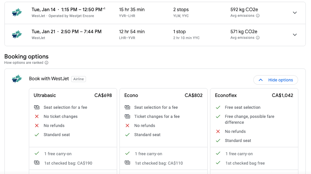Click Ultrabasic No refunds red X
This screenshot has height=174, width=311.
(x=37, y=125)
